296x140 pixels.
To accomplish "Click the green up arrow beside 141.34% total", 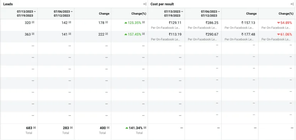I will point(127,128).
